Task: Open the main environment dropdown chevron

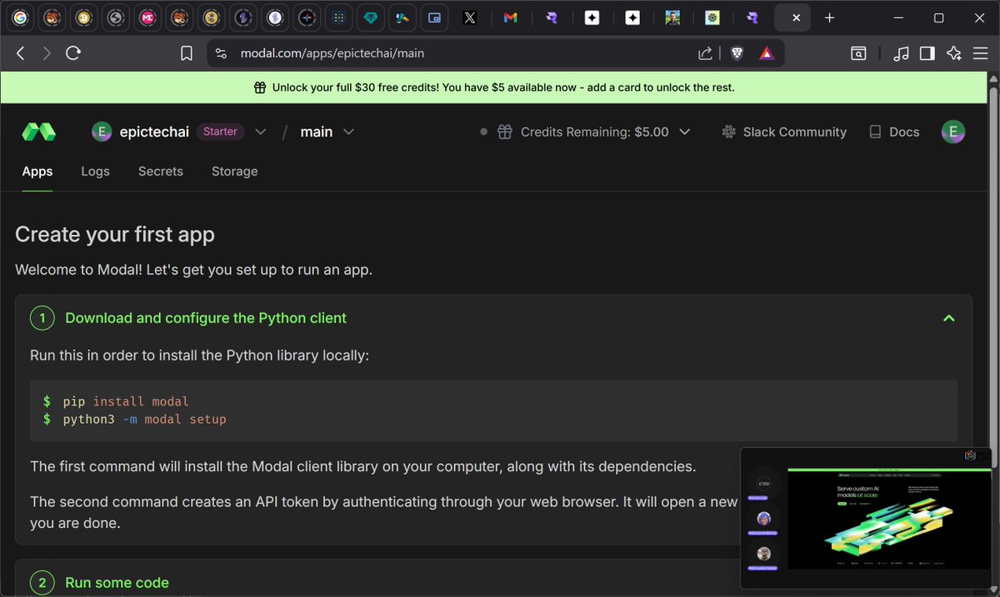Action: point(349,132)
